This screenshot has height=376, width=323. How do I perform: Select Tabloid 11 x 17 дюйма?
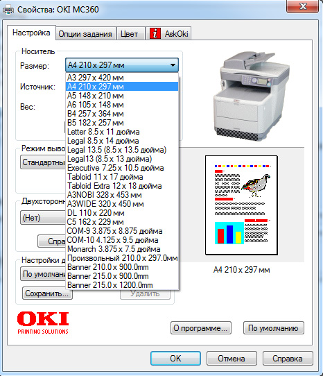(x=122, y=177)
